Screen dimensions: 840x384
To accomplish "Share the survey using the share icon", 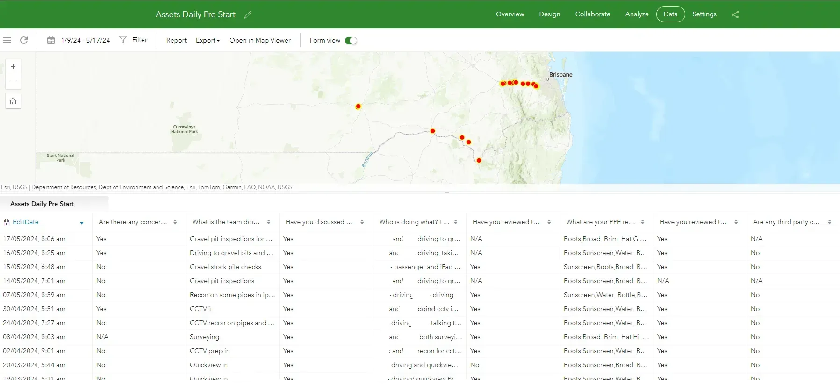I will [735, 14].
